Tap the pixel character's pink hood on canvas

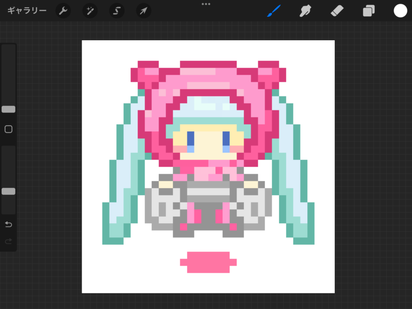[208, 79]
